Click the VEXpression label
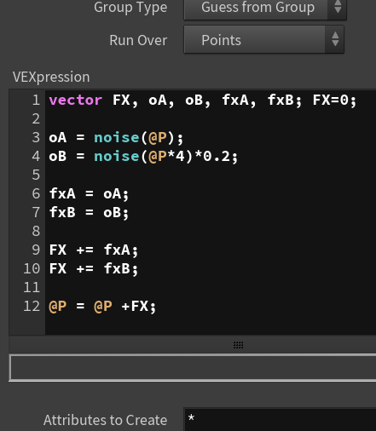The image size is (376, 431). 51,77
